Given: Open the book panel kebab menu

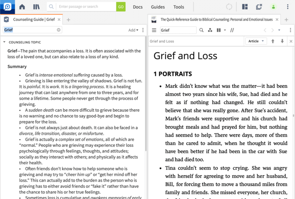Looking at the screenshot, I should tap(290, 30).
